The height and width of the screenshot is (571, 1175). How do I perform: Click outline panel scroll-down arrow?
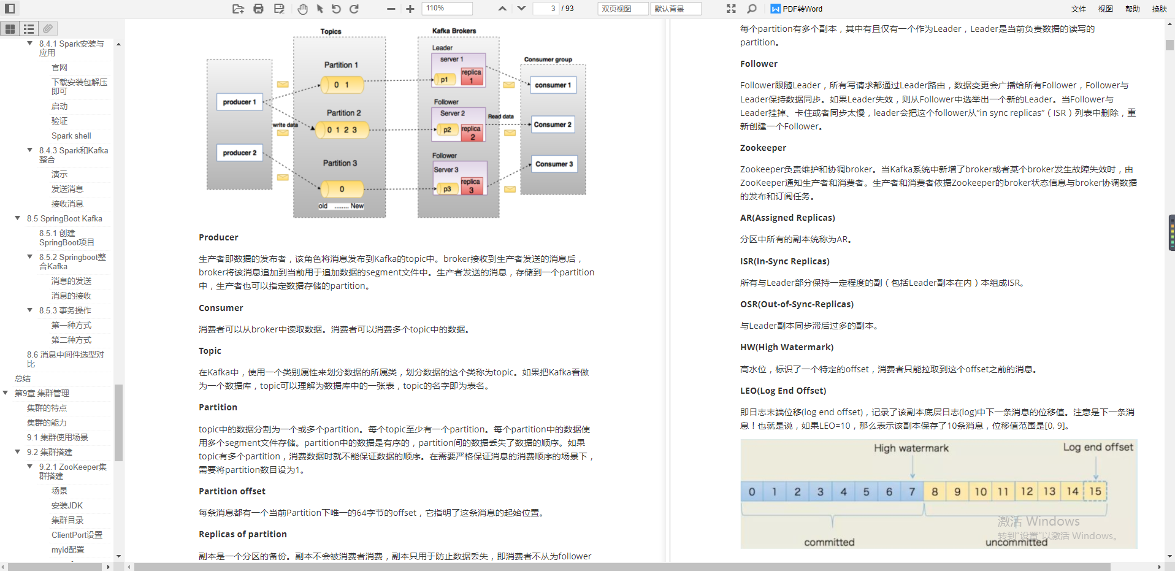(x=118, y=556)
